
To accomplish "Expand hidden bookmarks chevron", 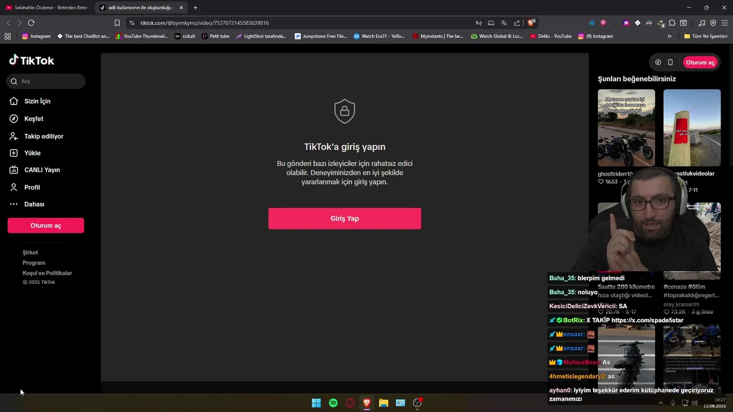I will click(669, 36).
